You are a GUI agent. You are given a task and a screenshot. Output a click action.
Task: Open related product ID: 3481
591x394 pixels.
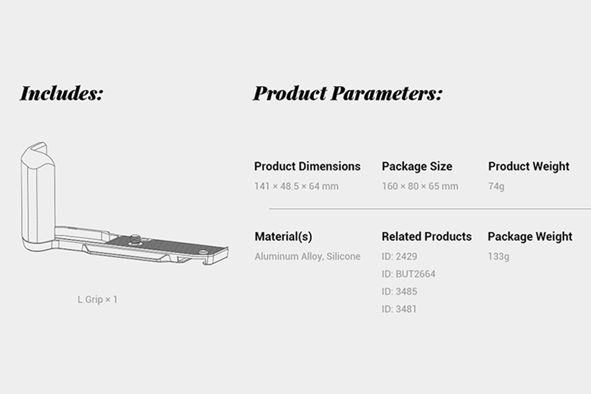[399, 309]
